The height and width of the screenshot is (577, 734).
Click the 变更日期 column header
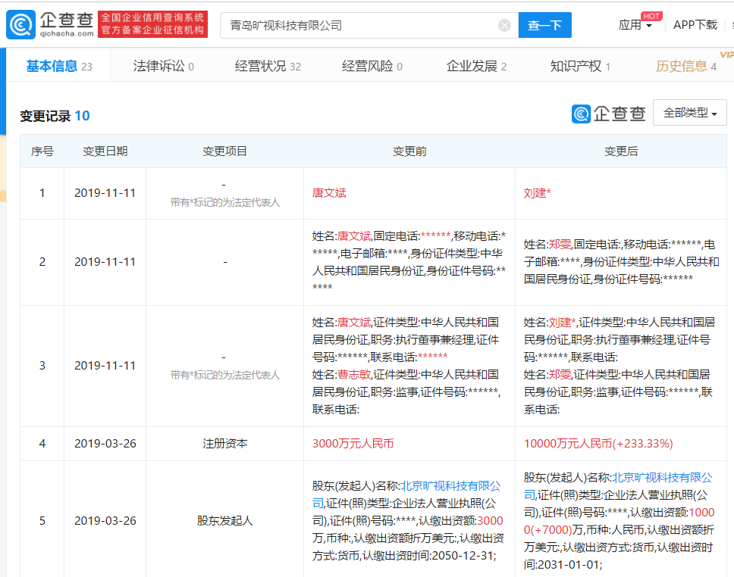pyautogui.click(x=105, y=151)
